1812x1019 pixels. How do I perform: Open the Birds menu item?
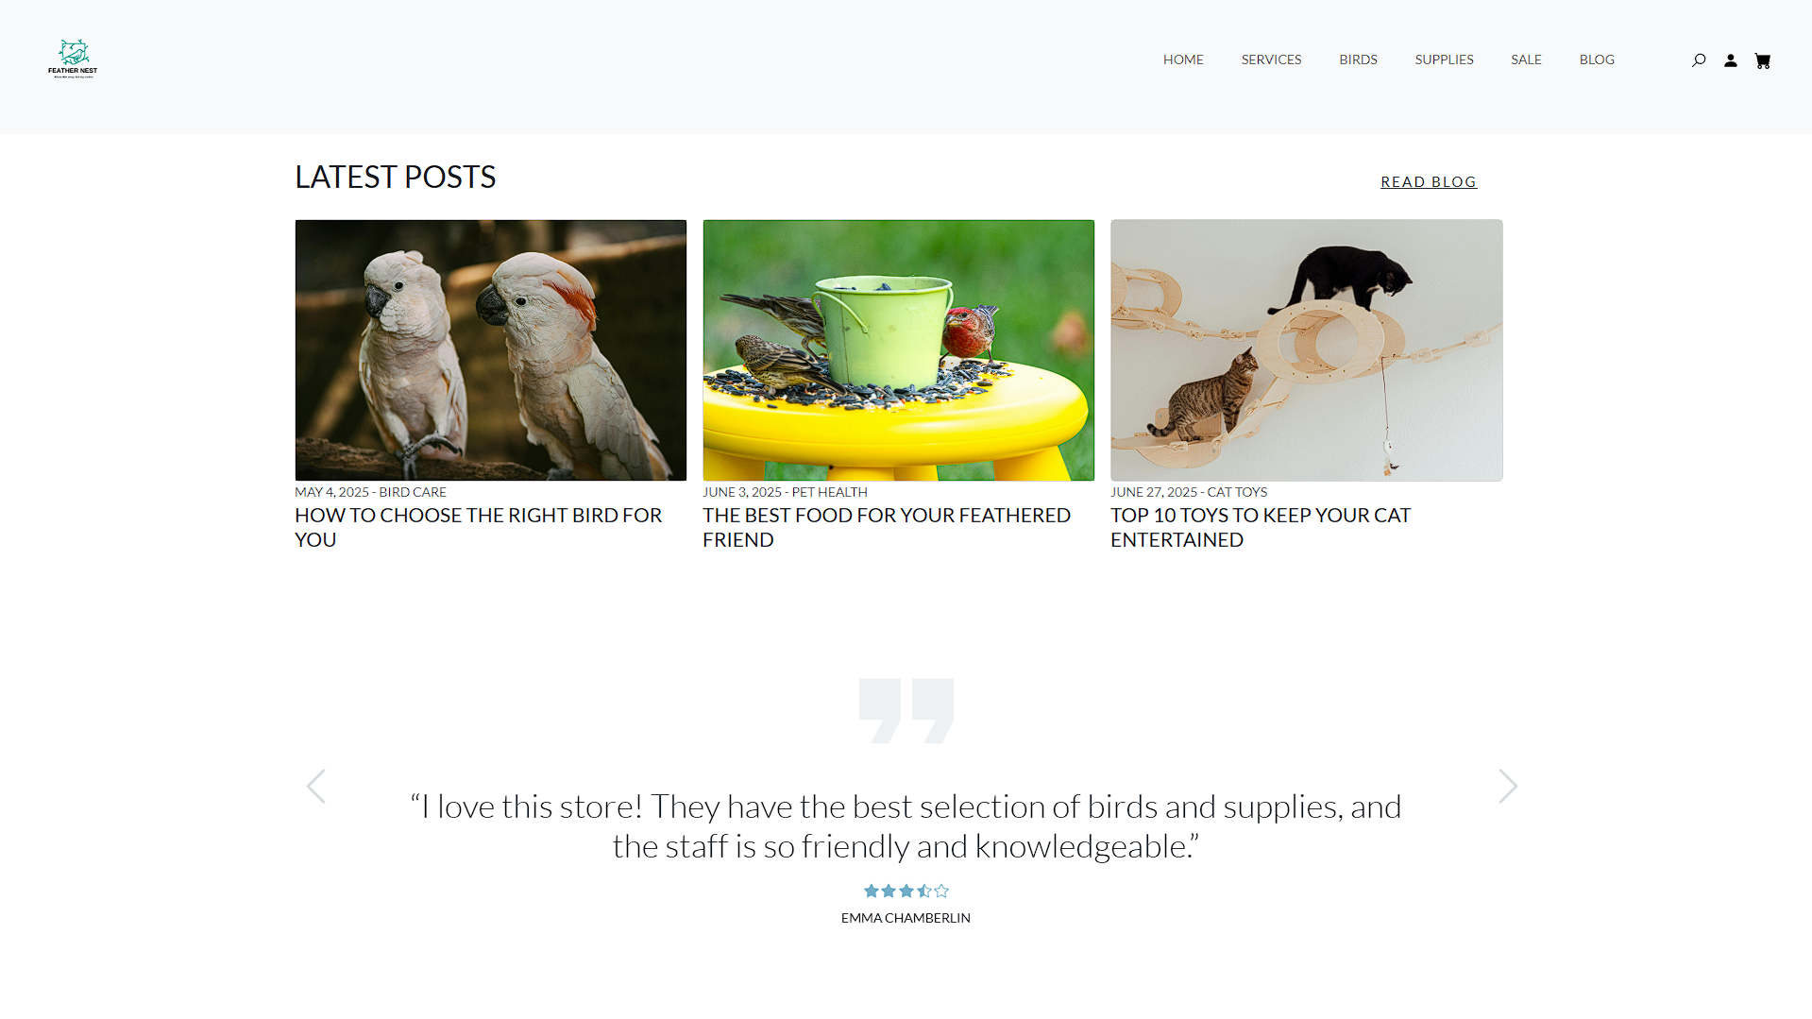tap(1358, 59)
